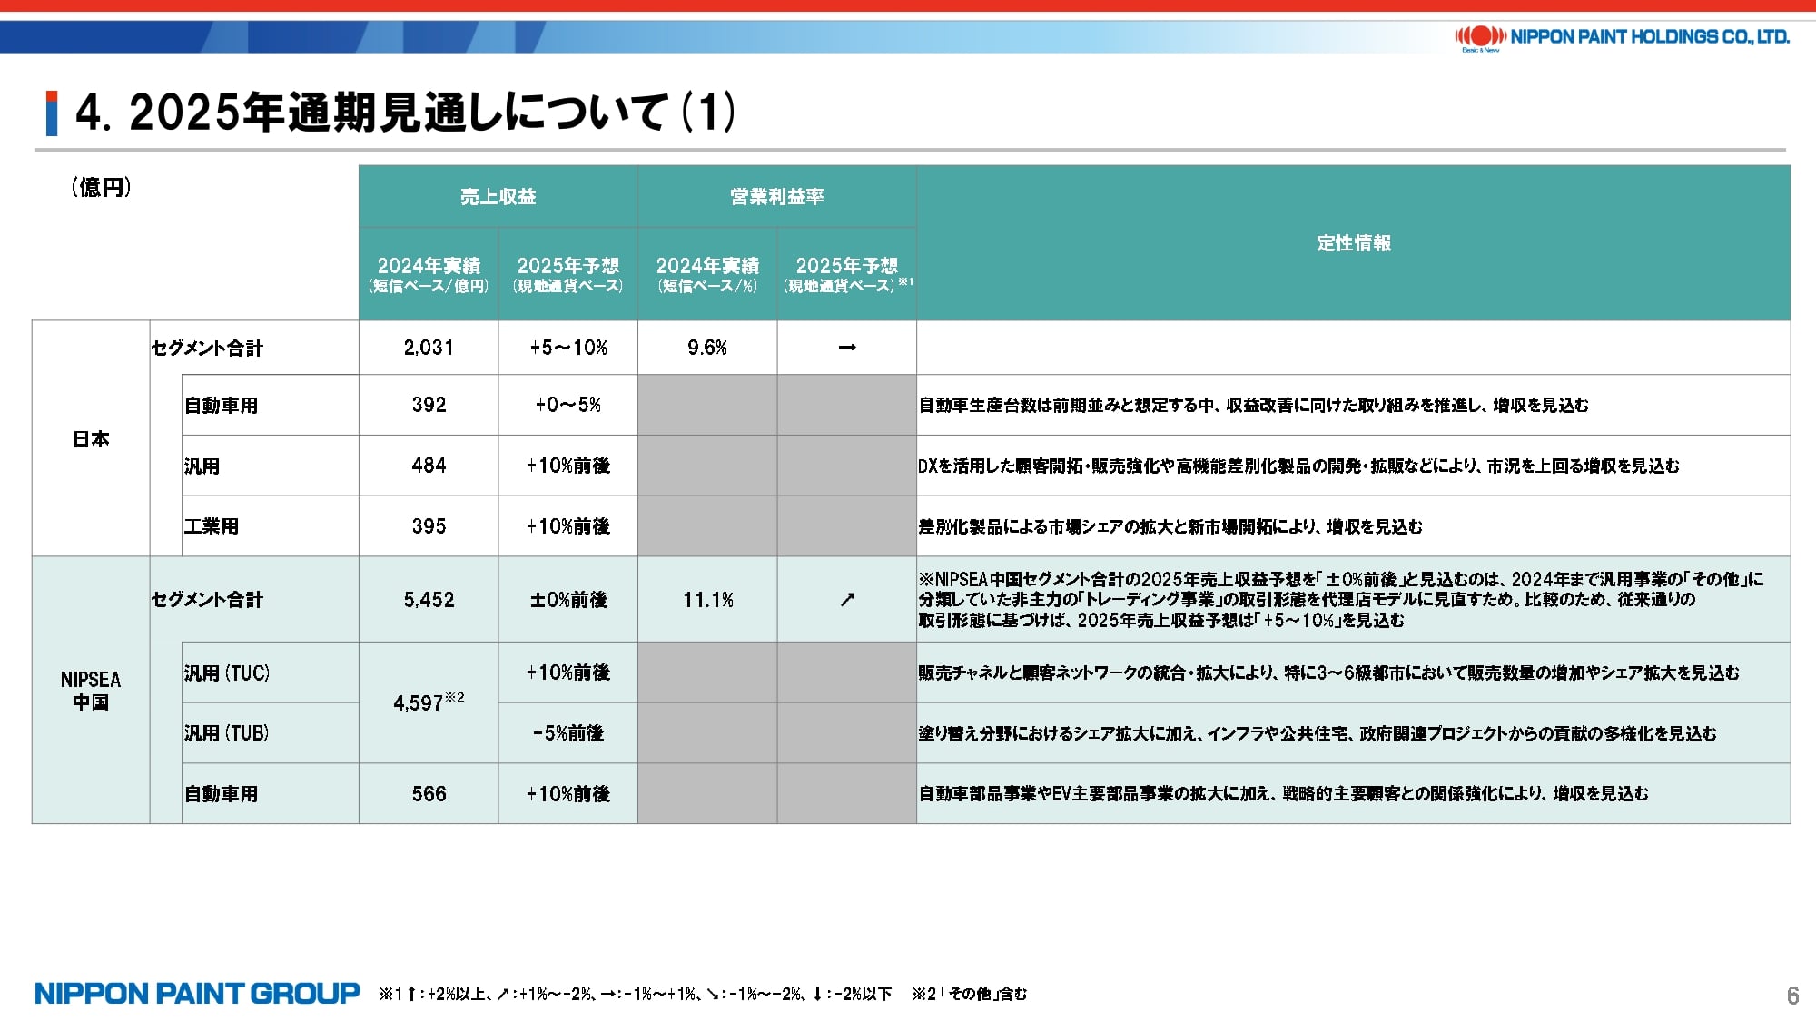The height and width of the screenshot is (1021, 1816).
Task: Click the value 566
Action: point(429,794)
